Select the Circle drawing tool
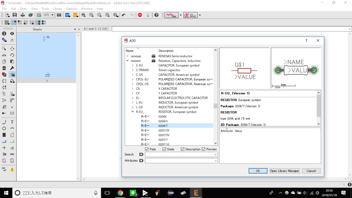 pos(4,129)
